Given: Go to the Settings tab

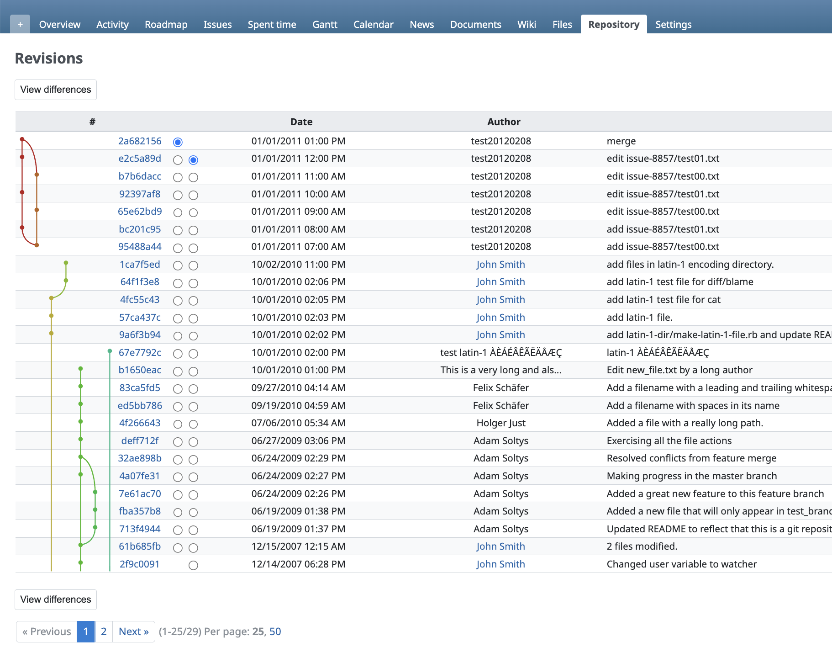Looking at the screenshot, I should pos(673,25).
